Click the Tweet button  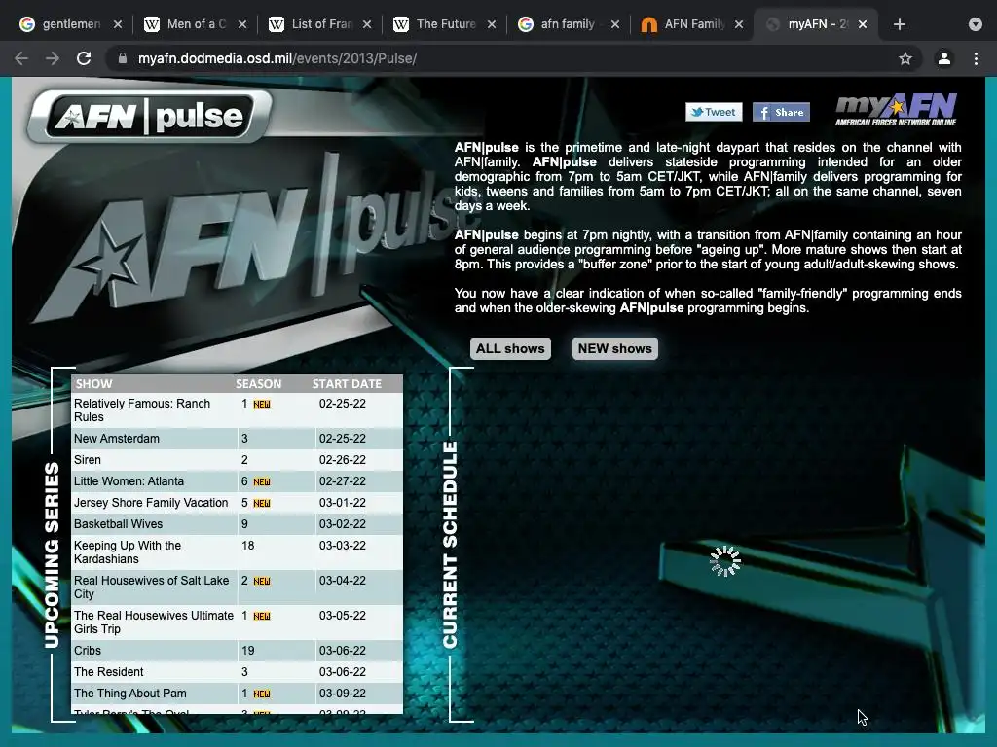(x=714, y=112)
